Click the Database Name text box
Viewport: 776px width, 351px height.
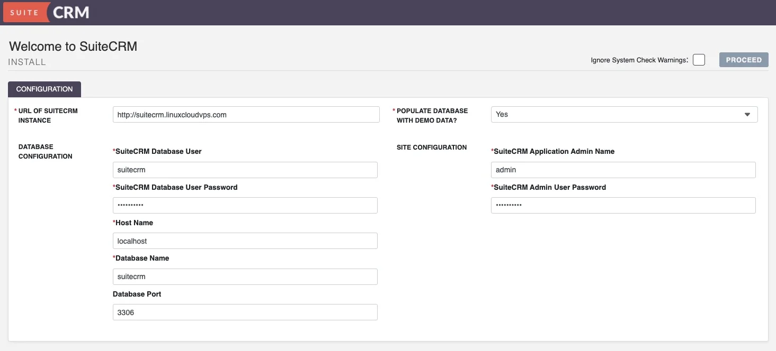click(245, 276)
